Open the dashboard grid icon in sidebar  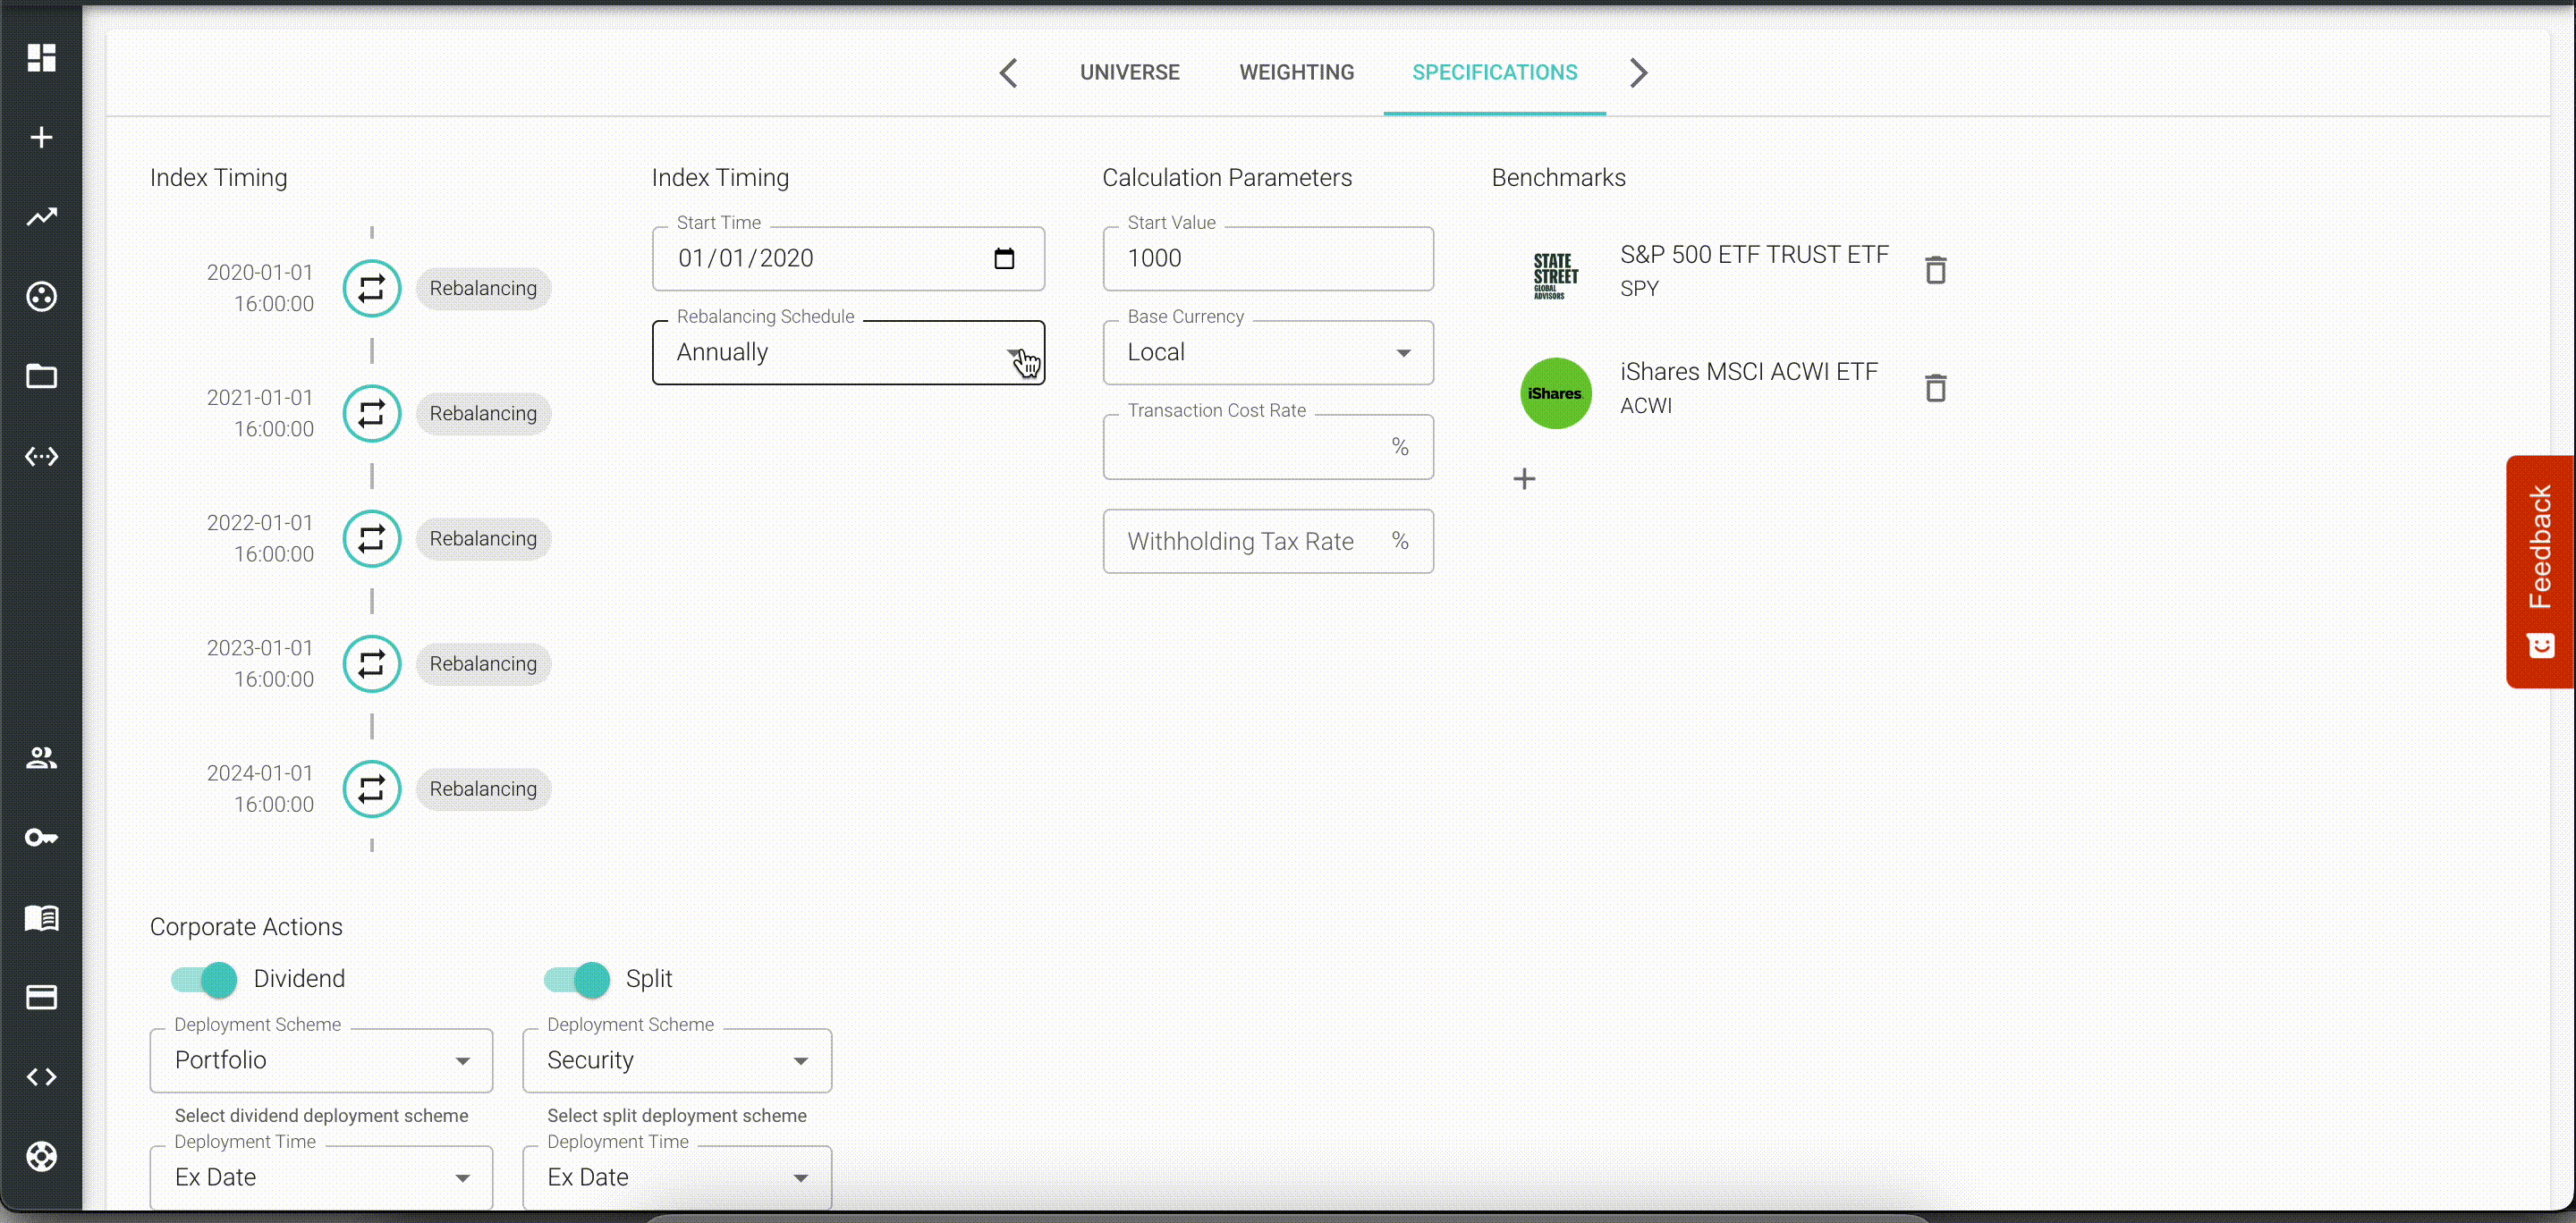click(41, 58)
